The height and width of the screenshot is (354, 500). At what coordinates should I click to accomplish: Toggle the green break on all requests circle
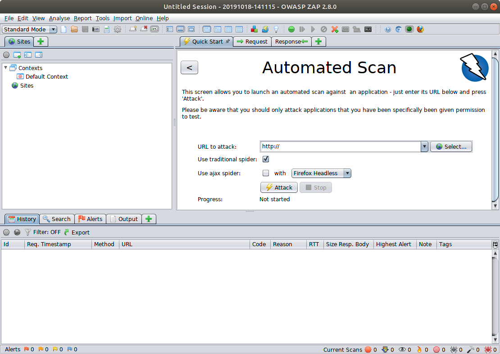291,29
